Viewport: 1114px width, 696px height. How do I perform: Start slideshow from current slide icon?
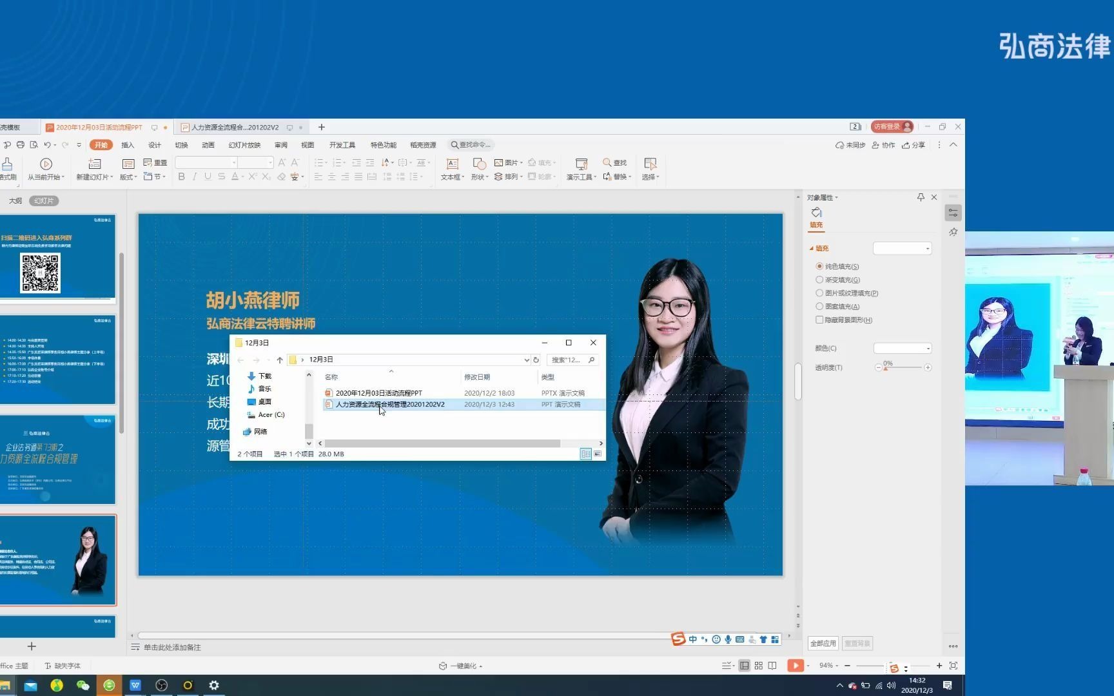coord(46,164)
